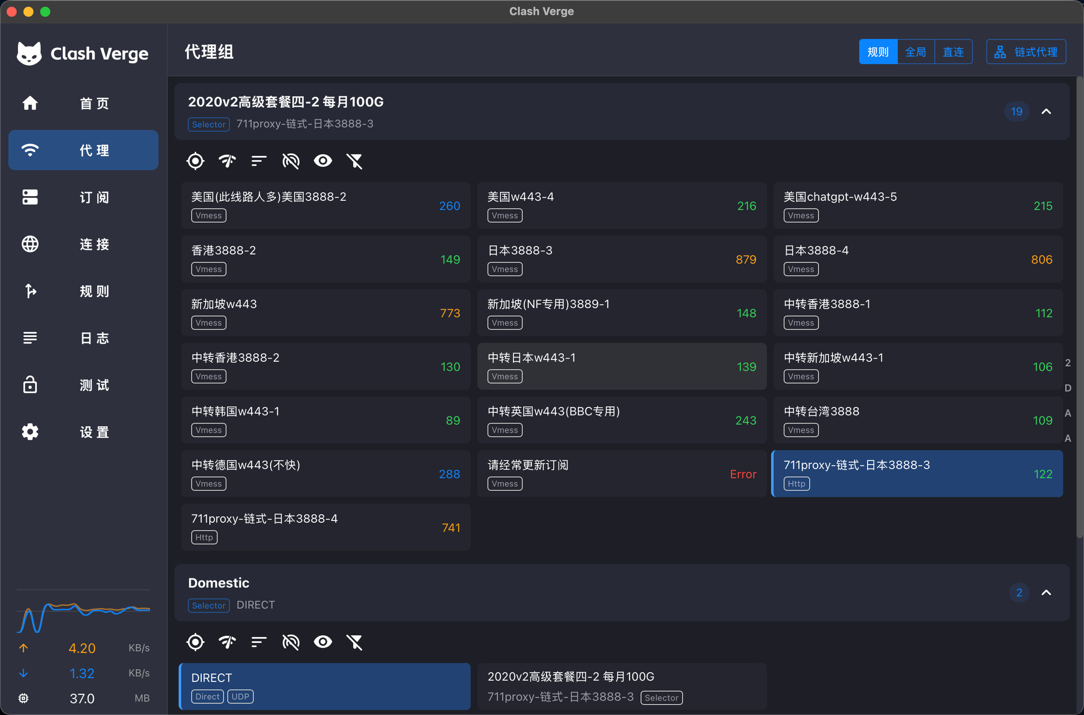Toggle node detail visibility in Domestic group
The height and width of the screenshot is (715, 1084).
point(323,642)
